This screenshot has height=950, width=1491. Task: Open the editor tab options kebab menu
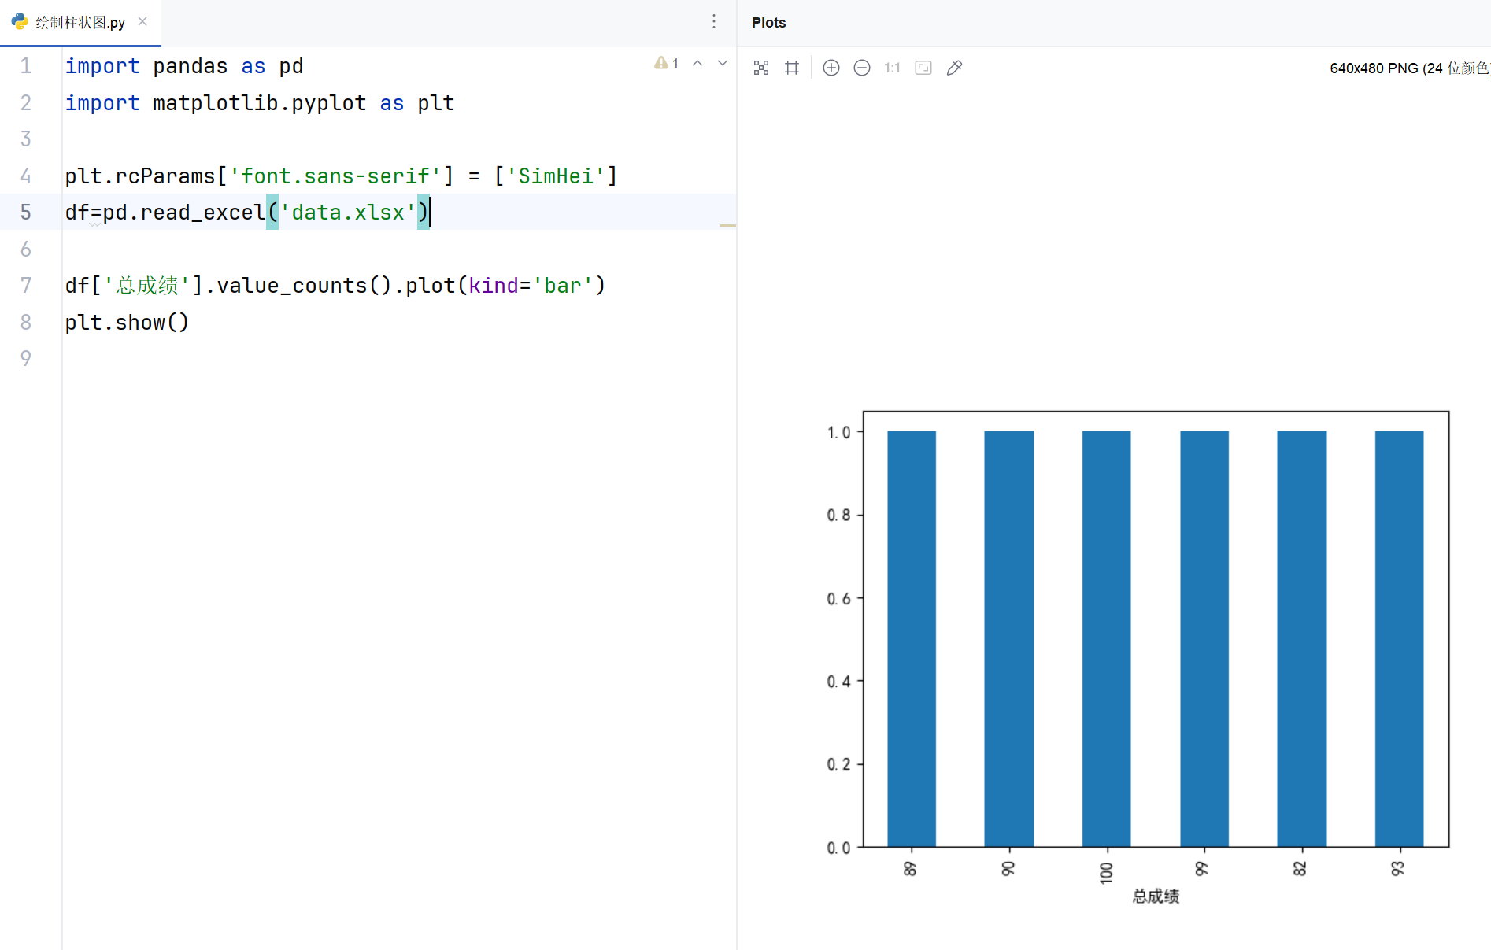[714, 22]
